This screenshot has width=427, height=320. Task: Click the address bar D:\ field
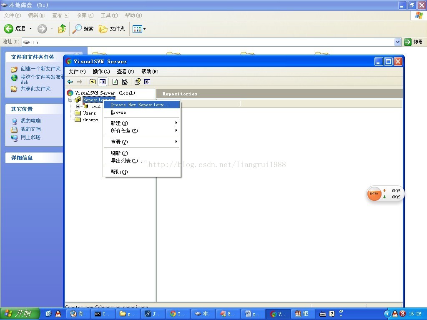coord(208,42)
